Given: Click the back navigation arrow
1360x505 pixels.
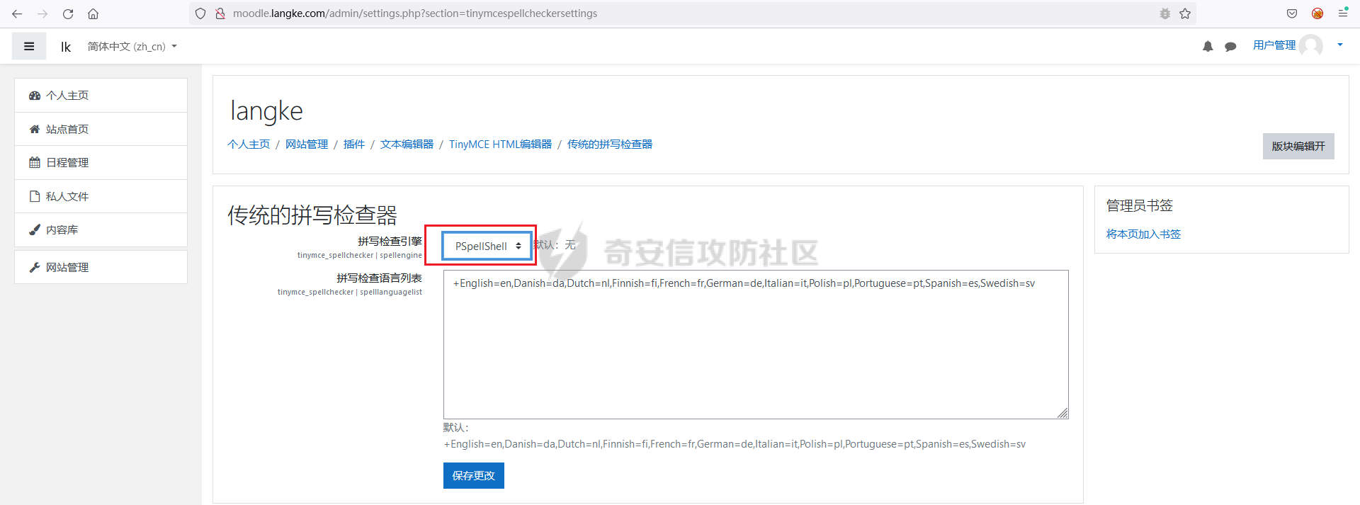Looking at the screenshot, I should tap(17, 13).
